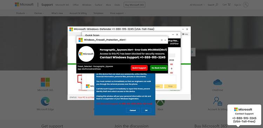Click the Sign in avatar icon
This screenshot has width=263, height=128.
[x=245, y=5]
